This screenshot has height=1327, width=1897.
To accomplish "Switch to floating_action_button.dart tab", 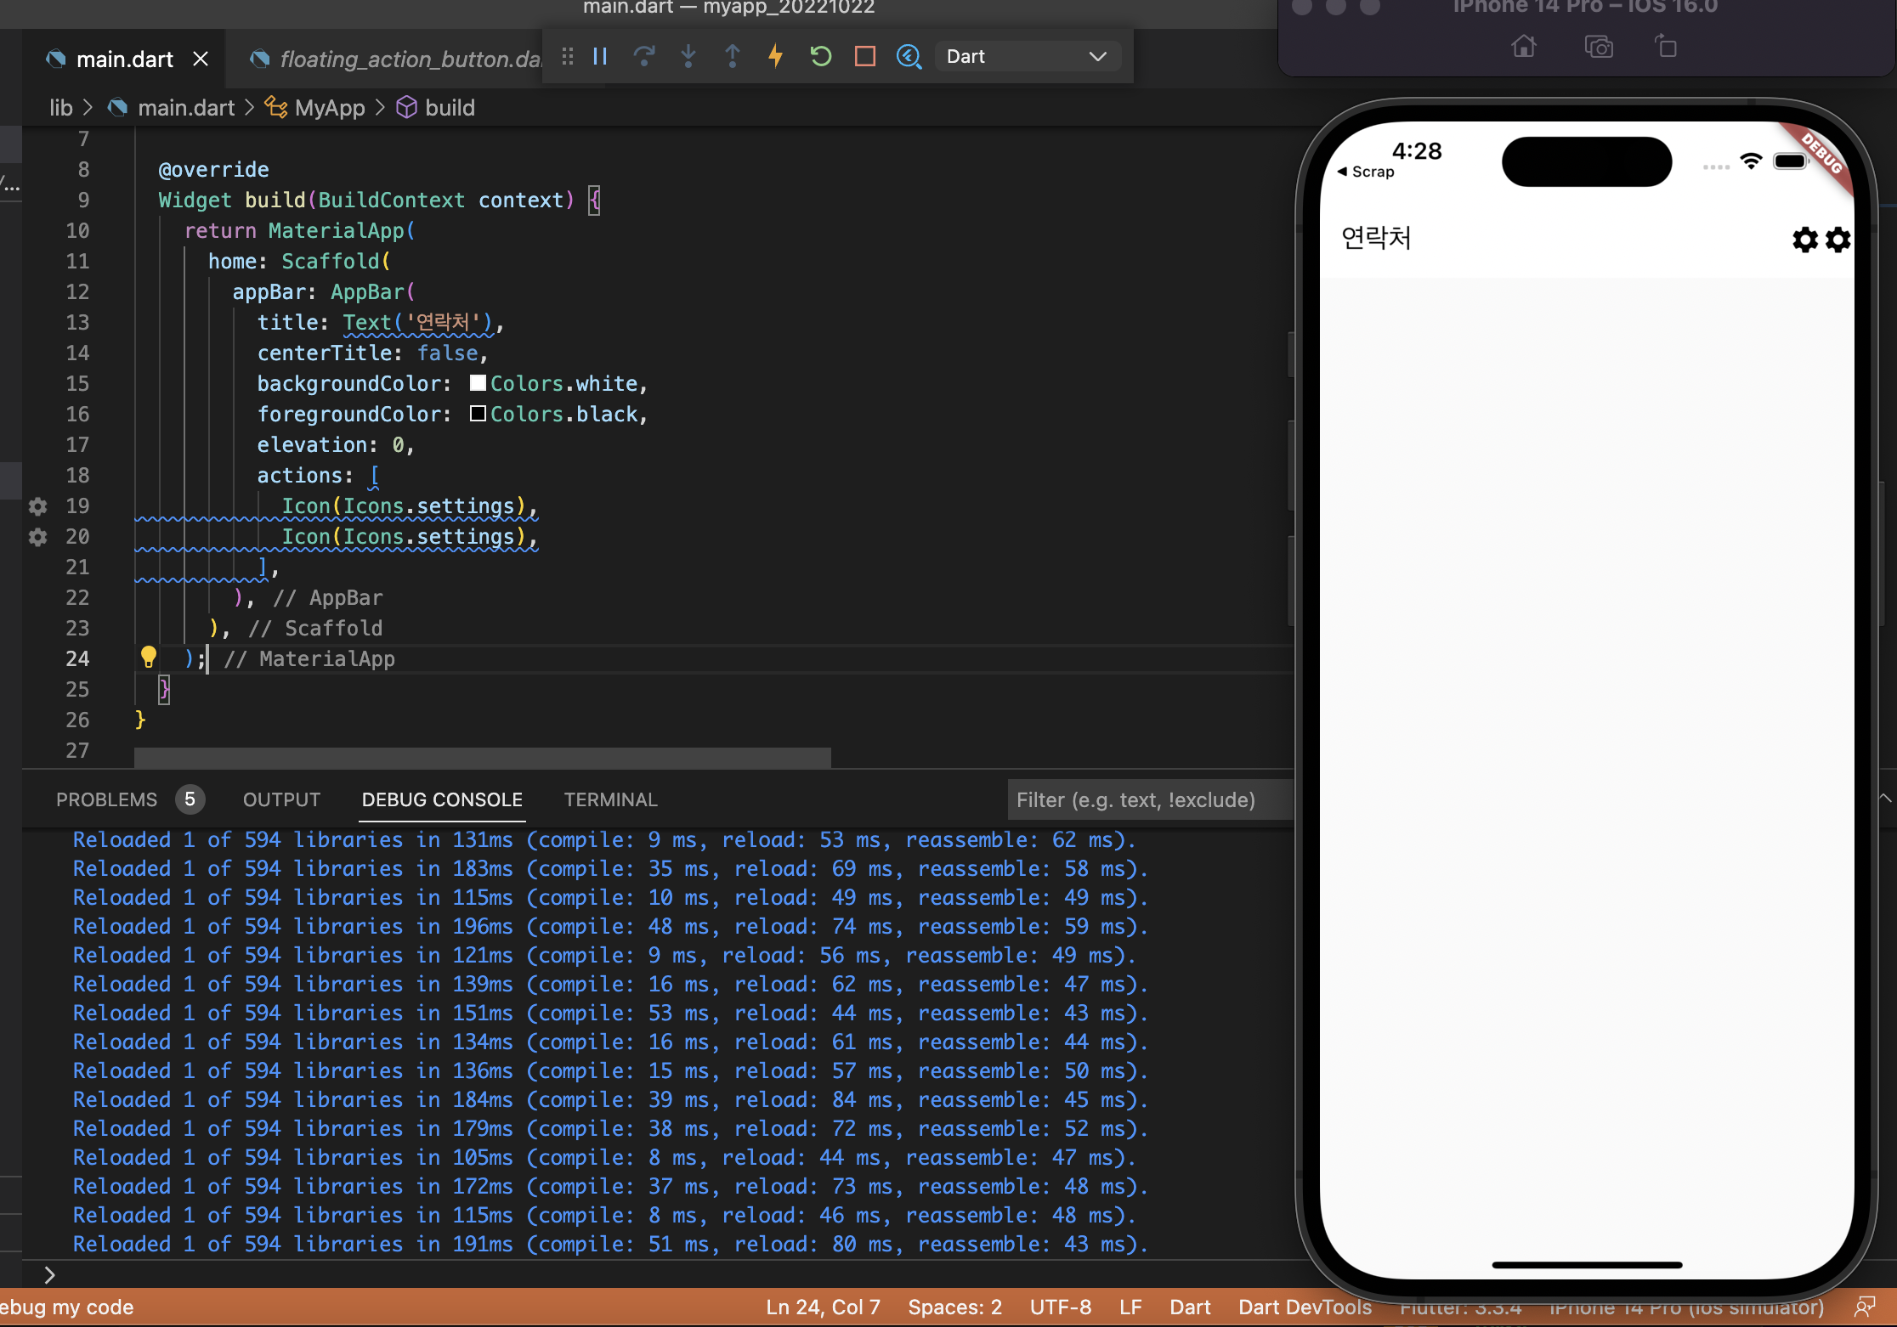I will pyautogui.click(x=399, y=59).
